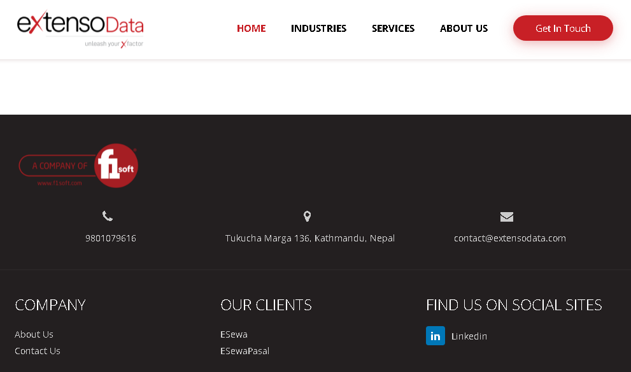Screen dimensions: 631x372
Task: Open the ABOUT US menu item
Action: click(464, 29)
